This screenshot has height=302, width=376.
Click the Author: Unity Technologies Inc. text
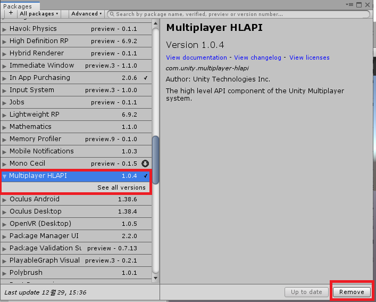point(218,79)
